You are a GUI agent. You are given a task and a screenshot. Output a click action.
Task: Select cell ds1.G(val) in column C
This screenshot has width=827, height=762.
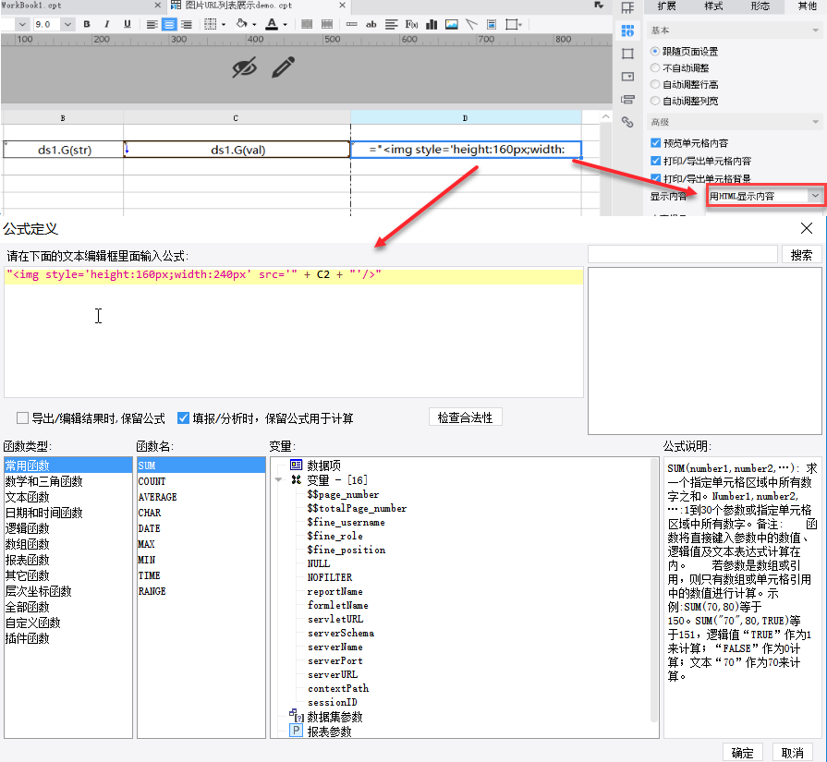pos(237,150)
